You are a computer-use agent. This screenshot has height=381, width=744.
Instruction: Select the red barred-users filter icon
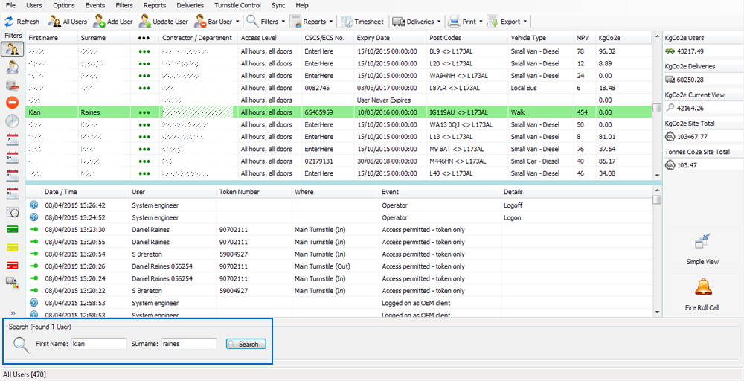point(13,103)
